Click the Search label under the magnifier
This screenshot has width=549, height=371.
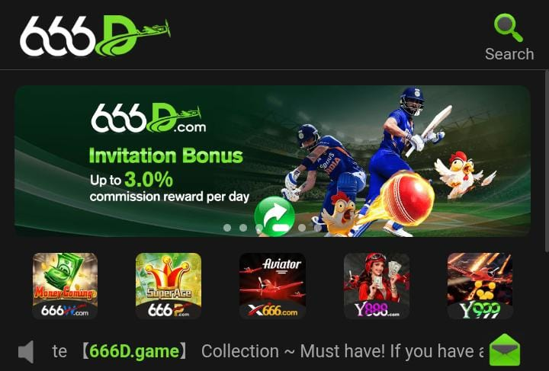click(509, 54)
